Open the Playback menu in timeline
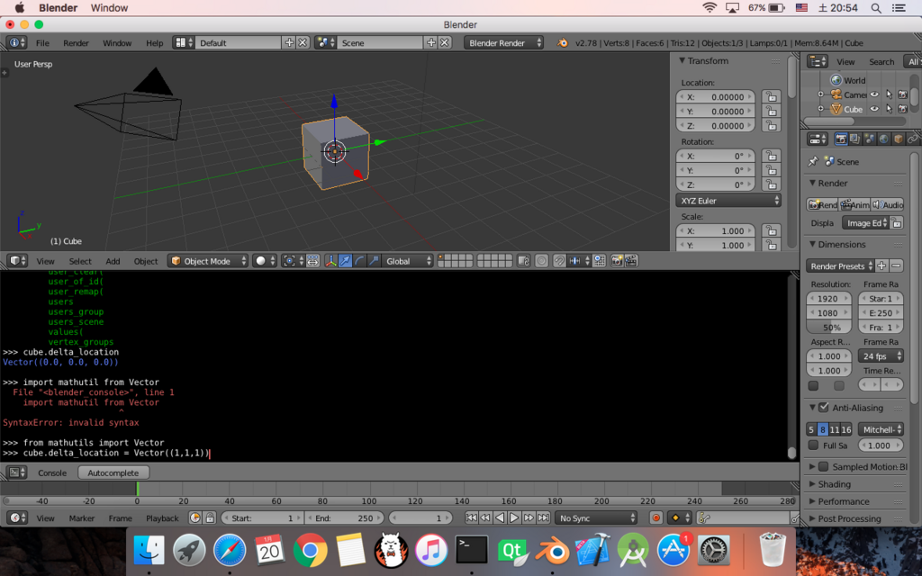Image resolution: width=922 pixels, height=576 pixels. tap(162, 517)
